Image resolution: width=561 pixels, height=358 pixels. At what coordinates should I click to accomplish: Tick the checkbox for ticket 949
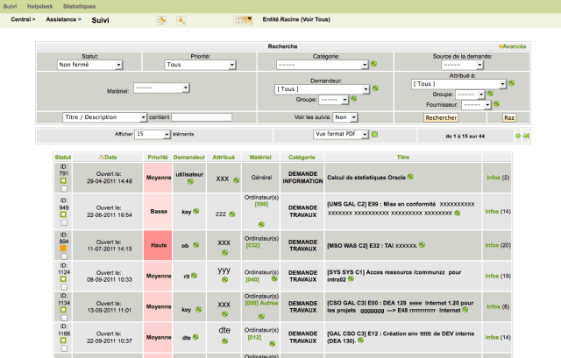[64, 223]
